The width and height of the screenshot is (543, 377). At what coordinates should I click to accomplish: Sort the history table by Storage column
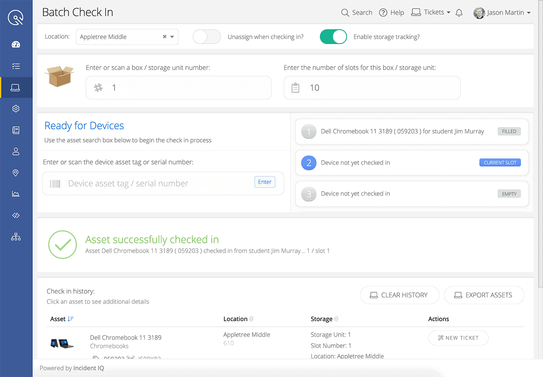(337, 319)
